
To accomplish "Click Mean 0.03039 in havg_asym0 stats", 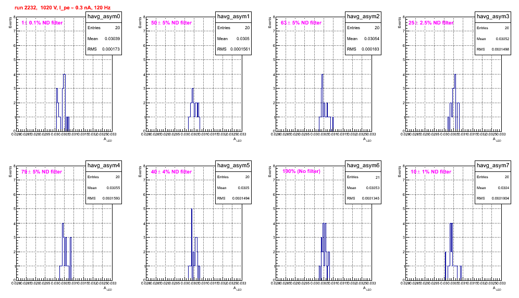I will [104, 39].
